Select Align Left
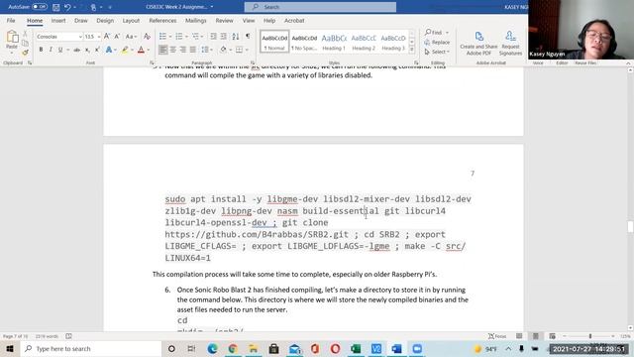Viewport: 634px width, 357px height. coord(162,50)
